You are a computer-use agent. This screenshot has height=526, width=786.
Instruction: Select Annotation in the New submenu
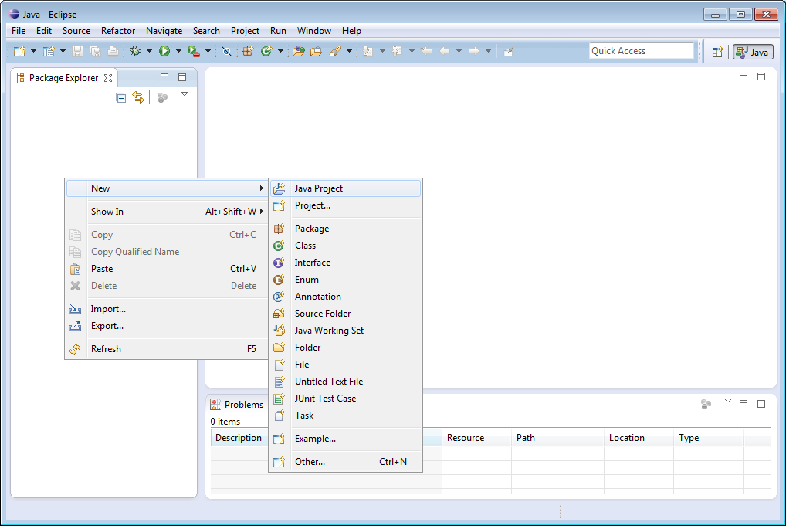click(x=345, y=297)
